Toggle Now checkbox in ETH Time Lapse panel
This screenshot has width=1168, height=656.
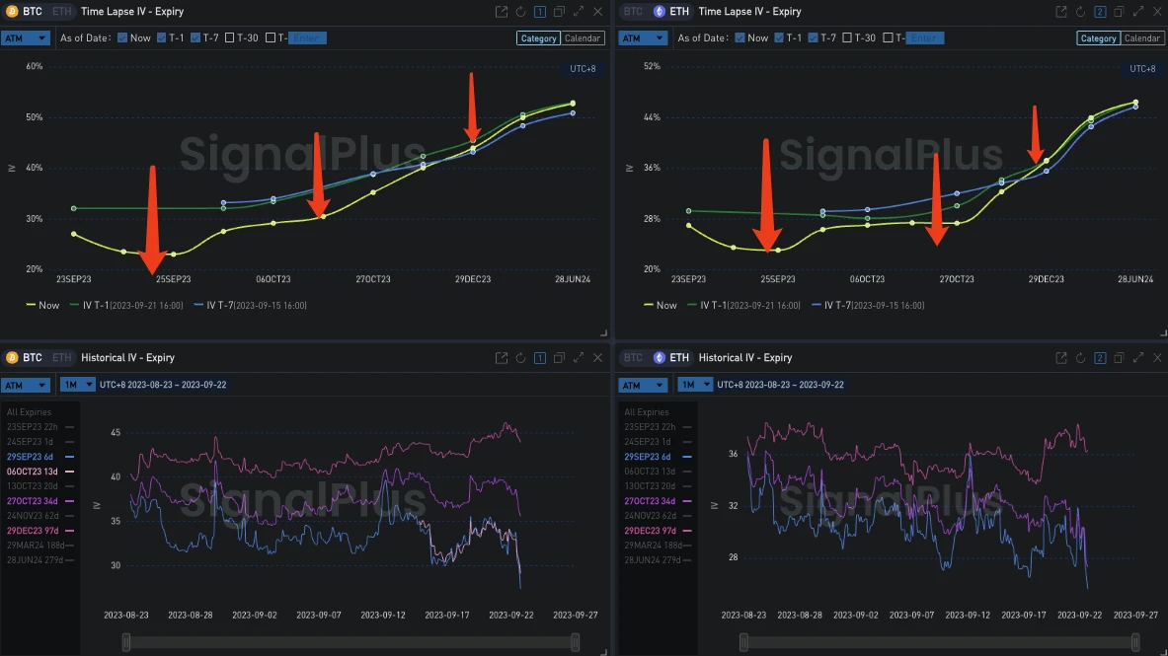pyautogui.click(x=740, y=37)
